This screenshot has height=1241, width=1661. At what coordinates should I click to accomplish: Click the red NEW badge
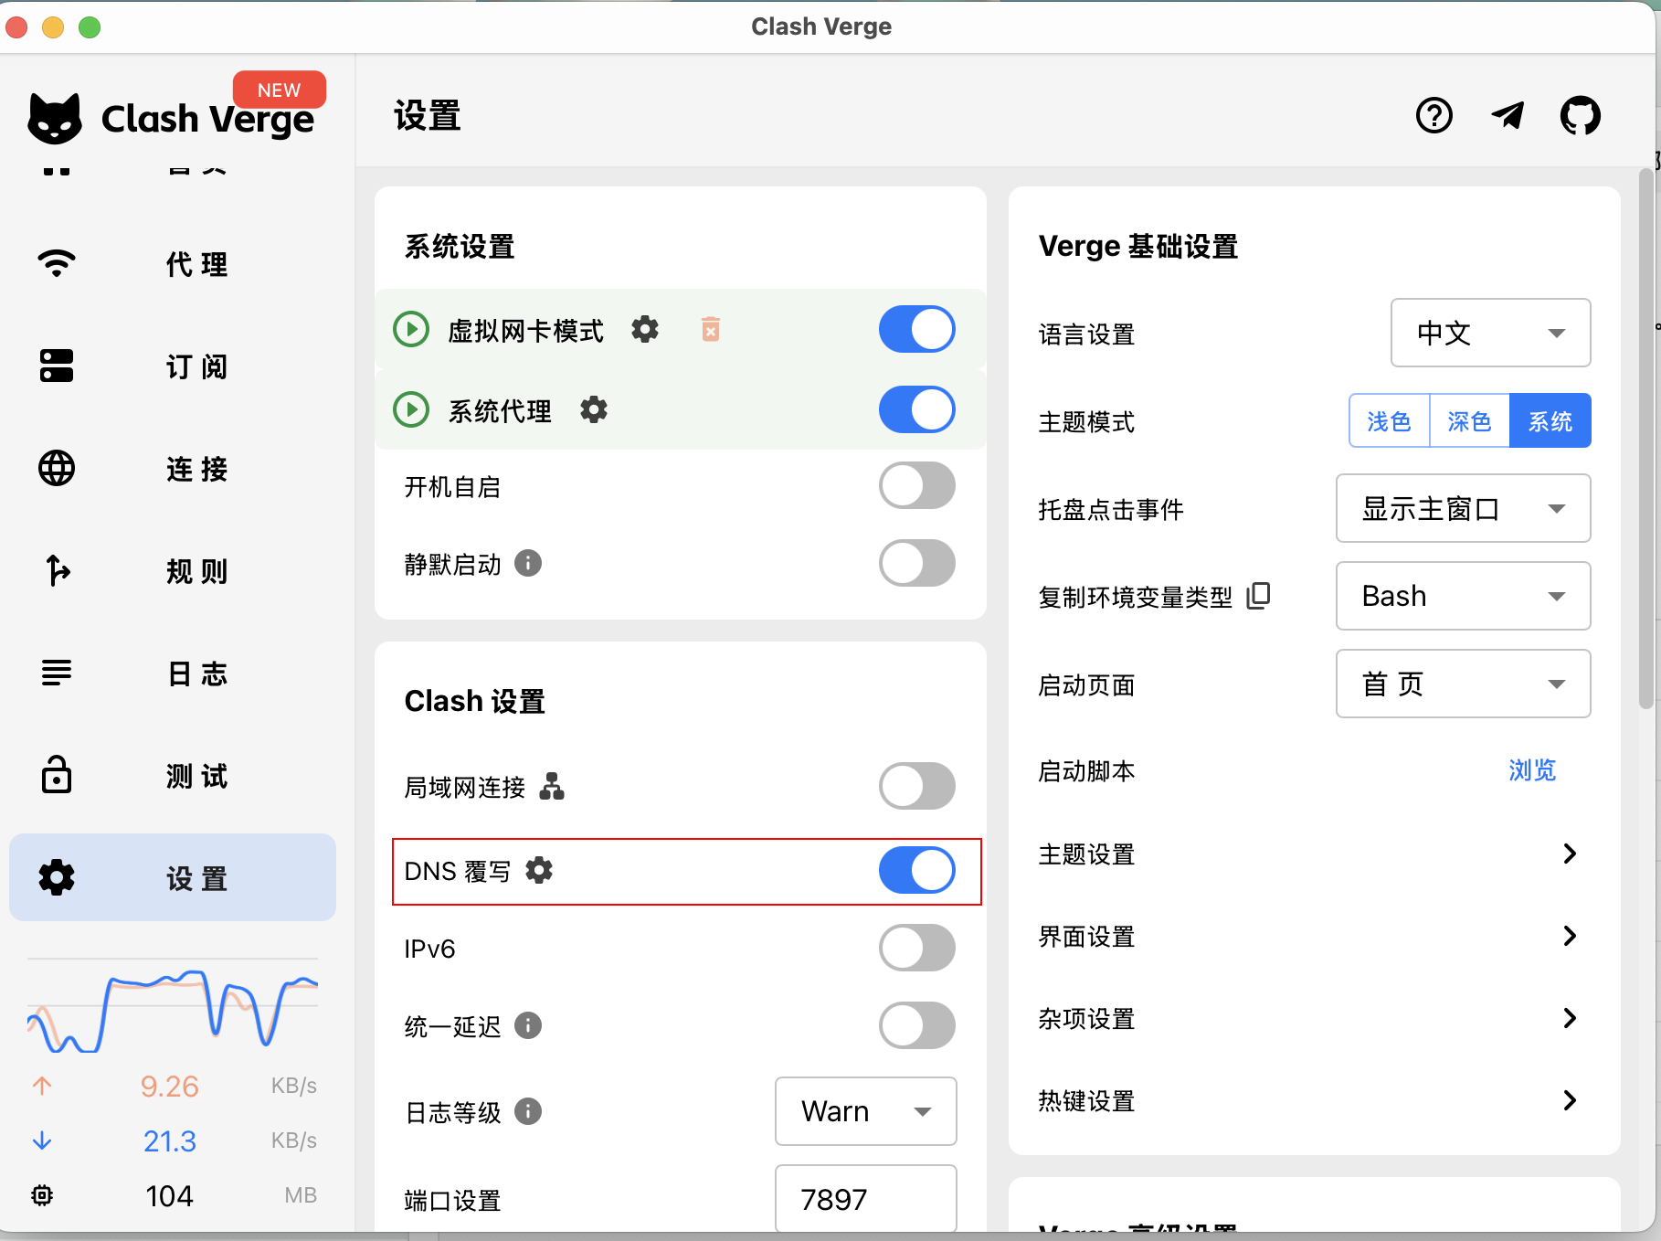280,90
